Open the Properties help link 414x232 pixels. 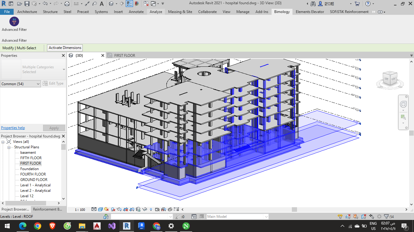(13, 128)
